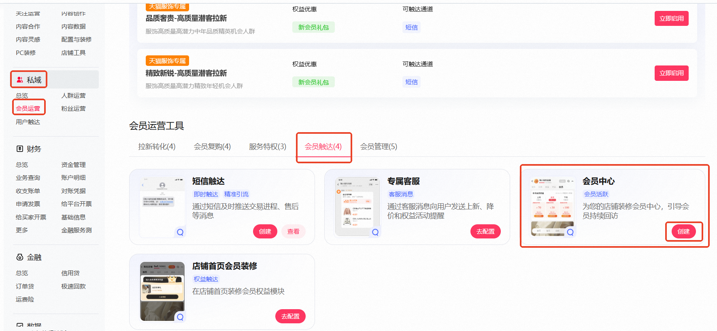The image size is (717, 331).
Task: Click 创建 button on 短信触达 card
Action: (265, 231)
